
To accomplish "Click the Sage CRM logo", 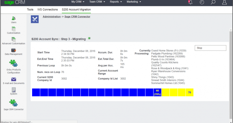I will point(15,2).
